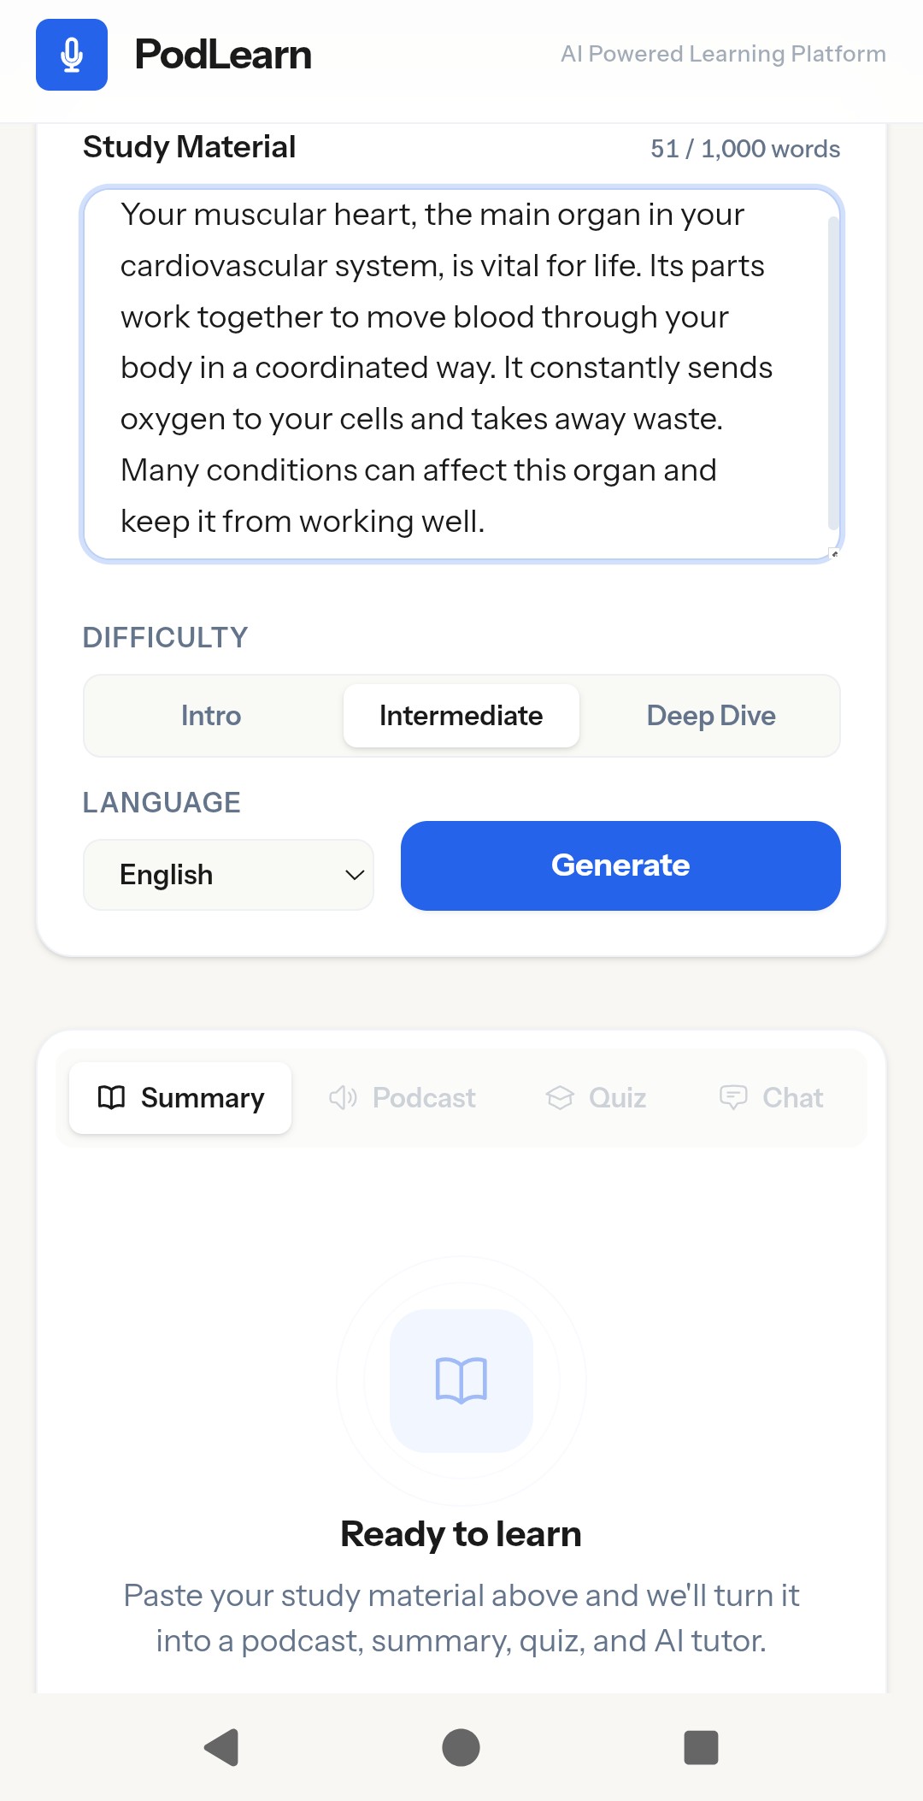Click the speaker icon on Podcast tab
This screenshot has width=923, height=1801.
click(343, 1097)
